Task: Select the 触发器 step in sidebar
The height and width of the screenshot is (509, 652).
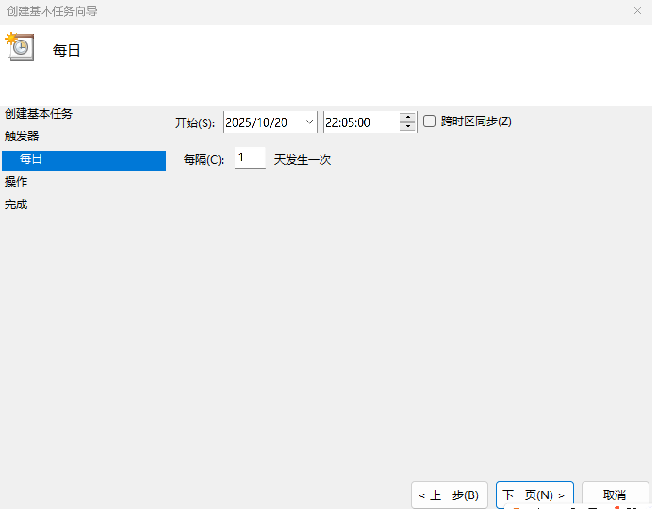Action: click(x=22, y=136)
